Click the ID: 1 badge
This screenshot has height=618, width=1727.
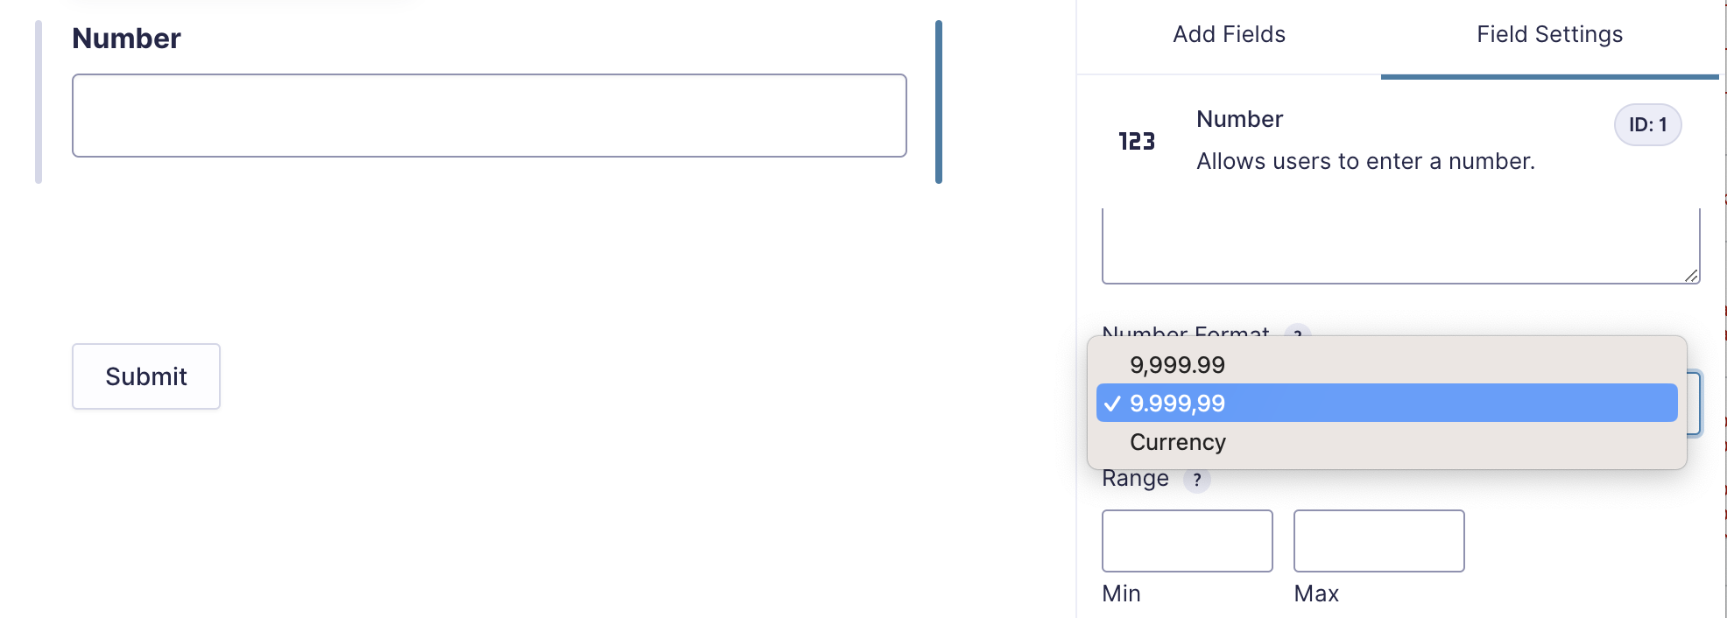click(1646, 124)
